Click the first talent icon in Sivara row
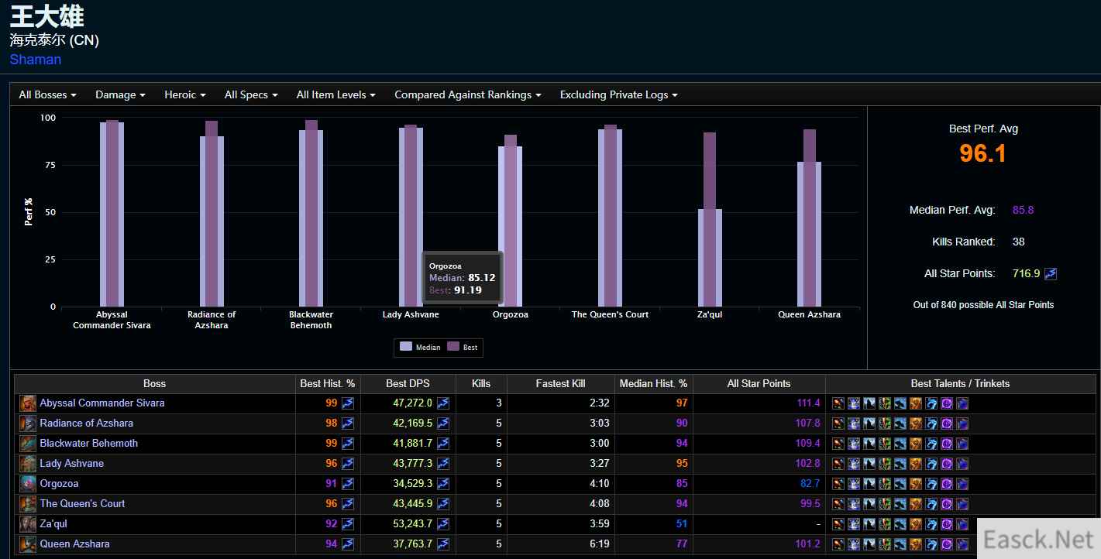This screenshot has height=559, width=1101. tap(838, 403)
